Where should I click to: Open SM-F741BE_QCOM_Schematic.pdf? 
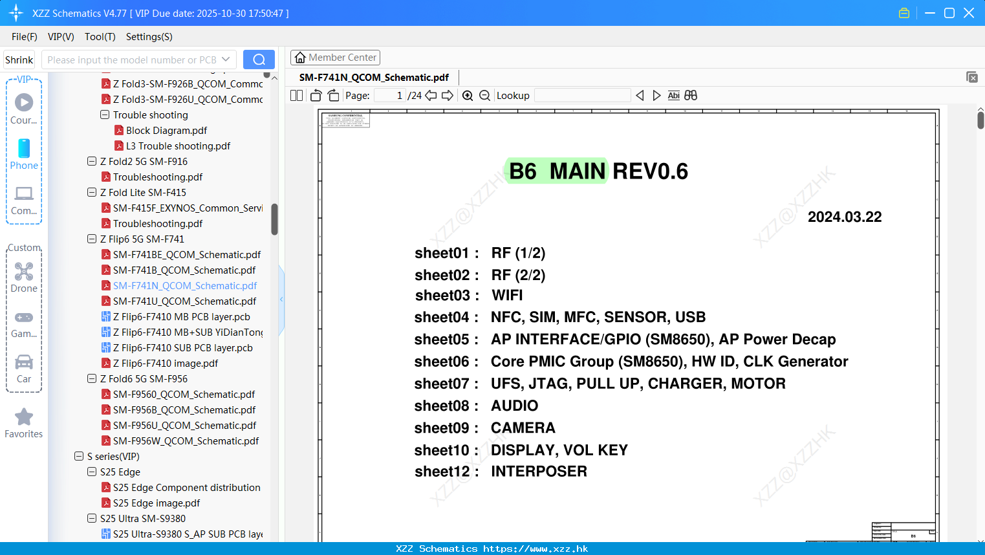coord(187,254)
